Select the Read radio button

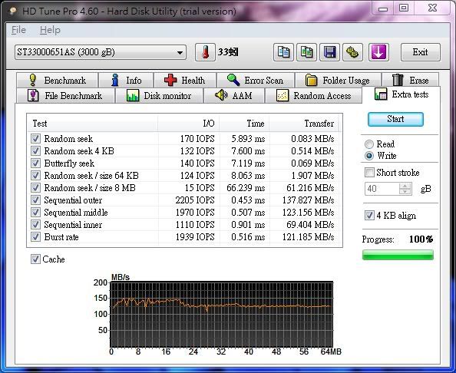point(369,144)
